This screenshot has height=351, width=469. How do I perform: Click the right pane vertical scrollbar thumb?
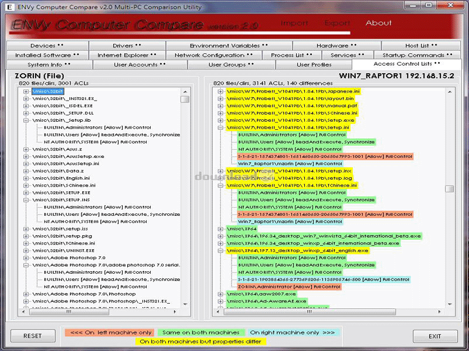[x=449, y=189]
